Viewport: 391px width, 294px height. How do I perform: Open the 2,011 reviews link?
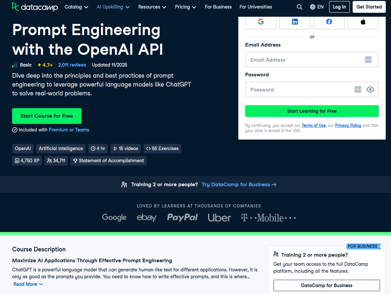point(72,65)
